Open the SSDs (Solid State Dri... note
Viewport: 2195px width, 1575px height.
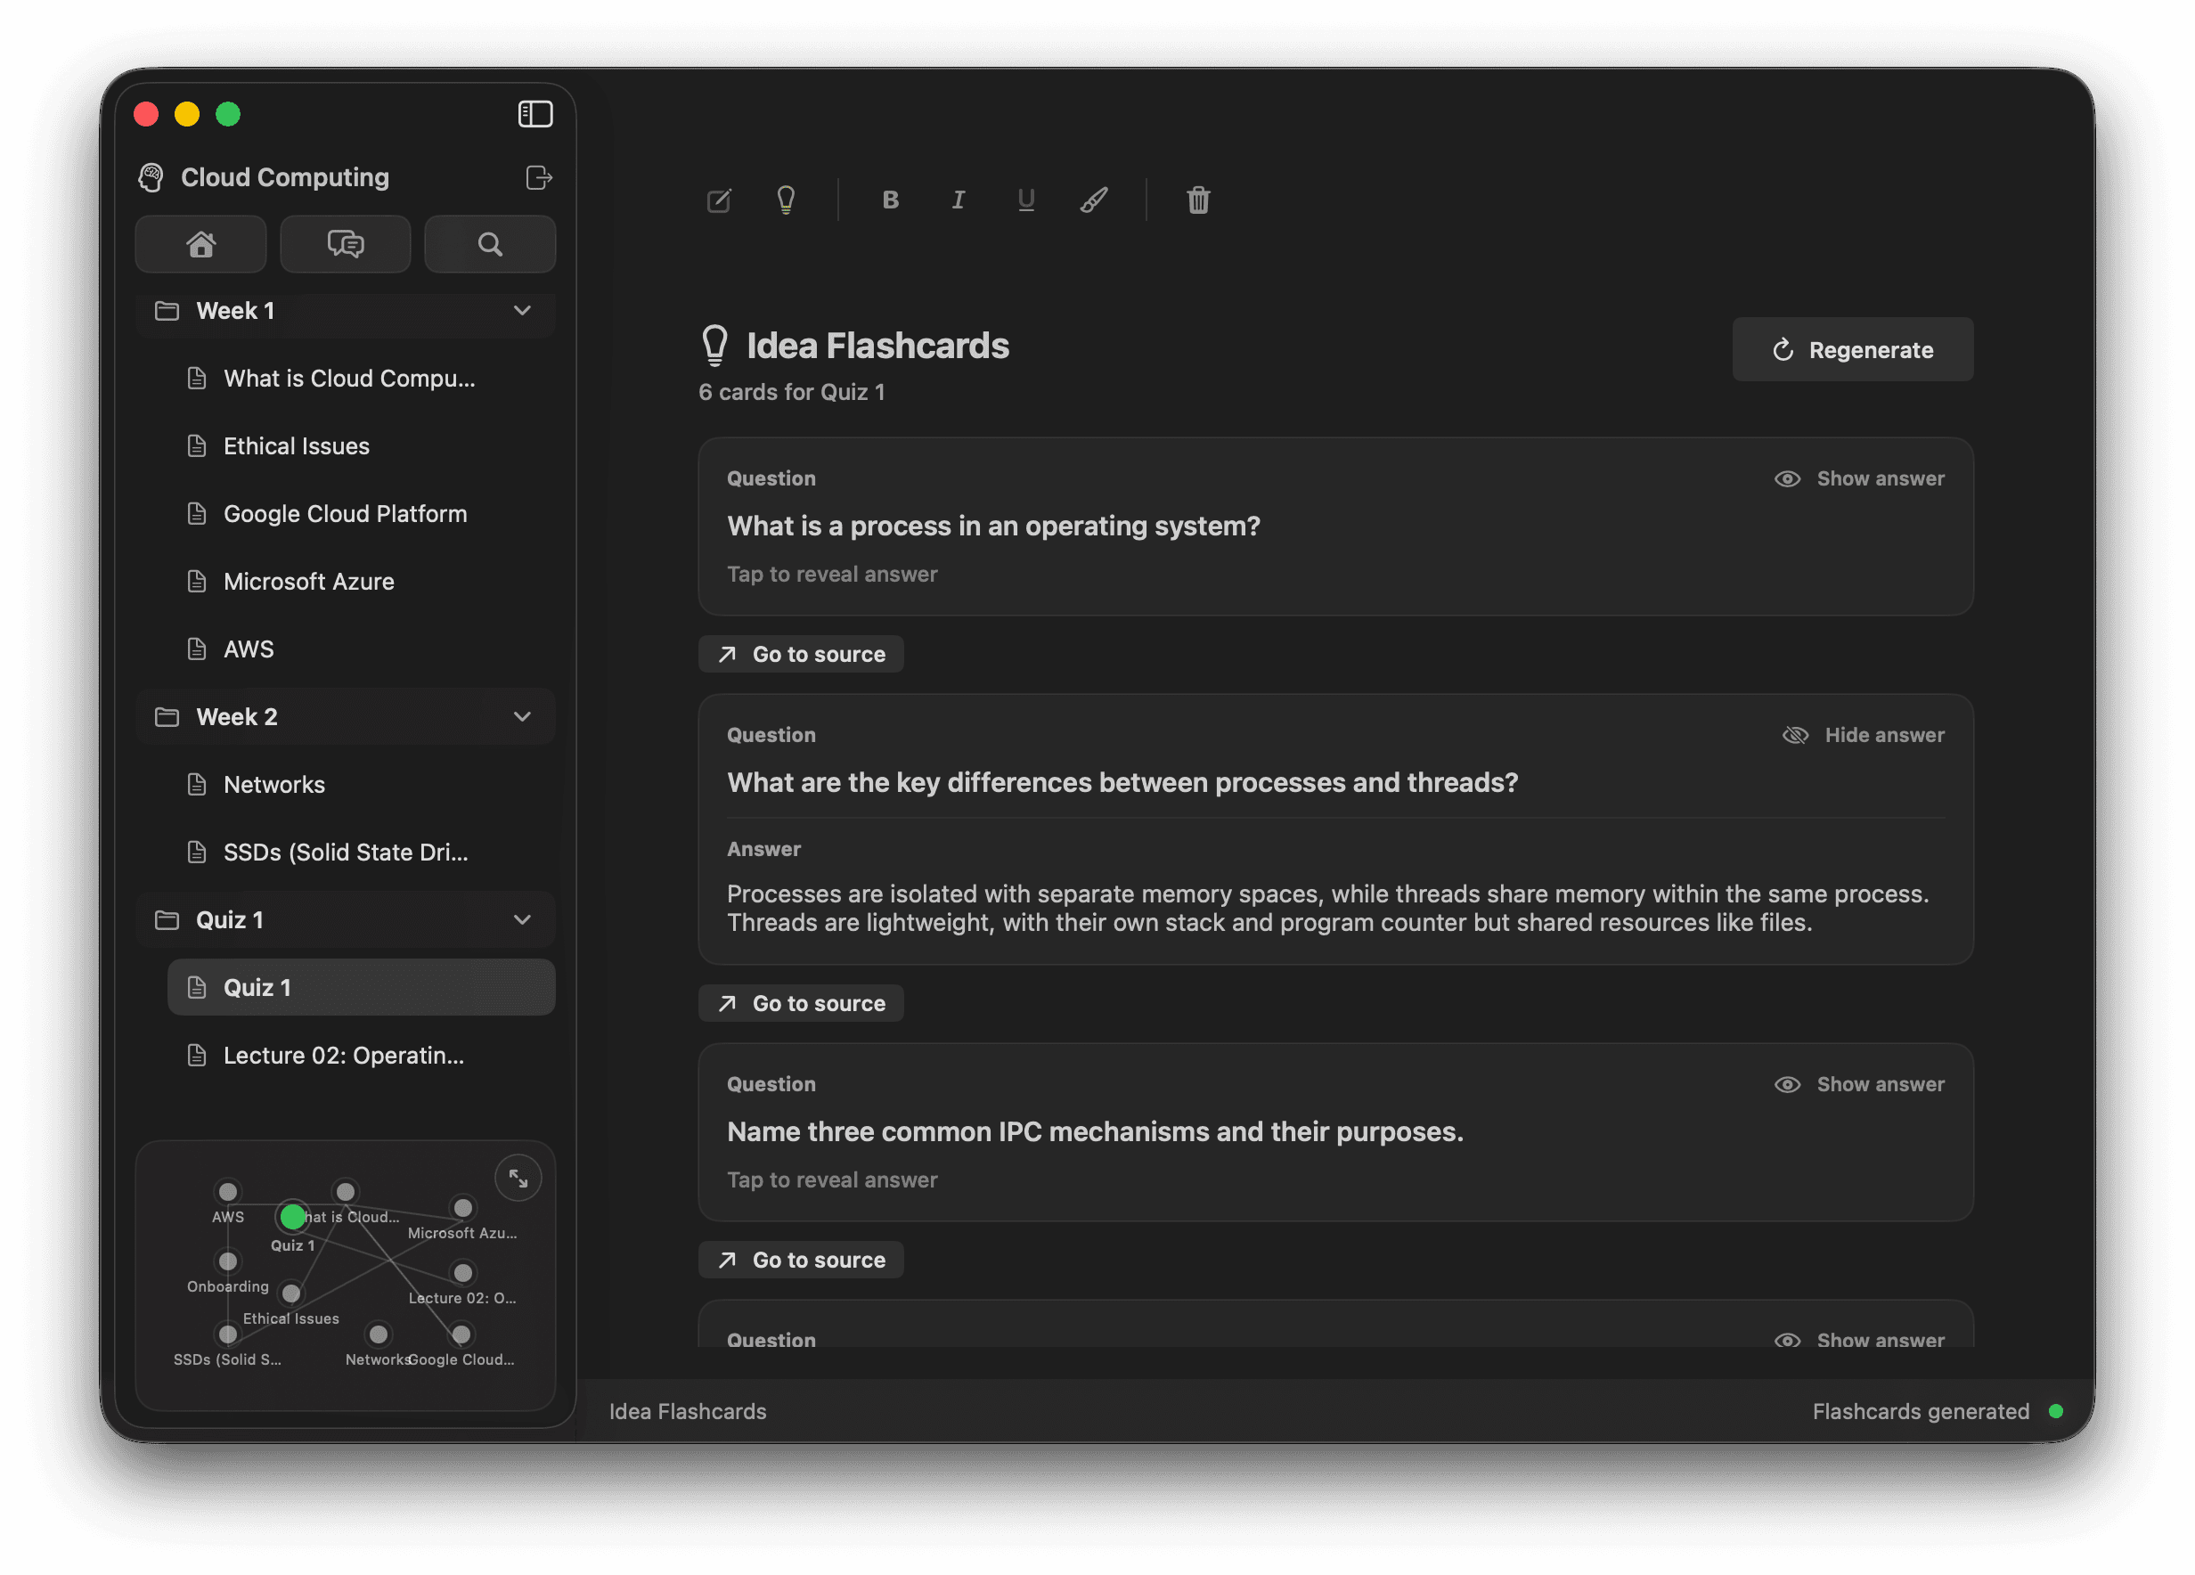click(x=361, y=853)
